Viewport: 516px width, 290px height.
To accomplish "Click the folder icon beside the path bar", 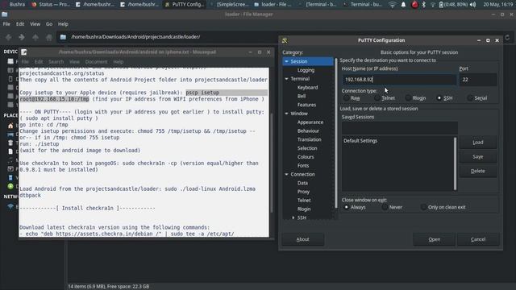I will point(63,37).
